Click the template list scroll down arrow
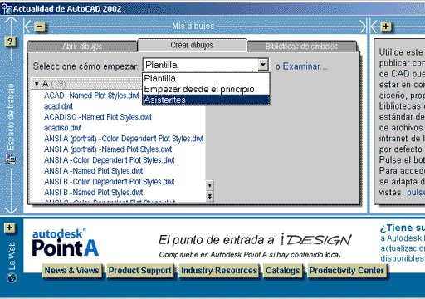Image resolution: width=425 pixels, height=299 pixels. click(210, 186)
